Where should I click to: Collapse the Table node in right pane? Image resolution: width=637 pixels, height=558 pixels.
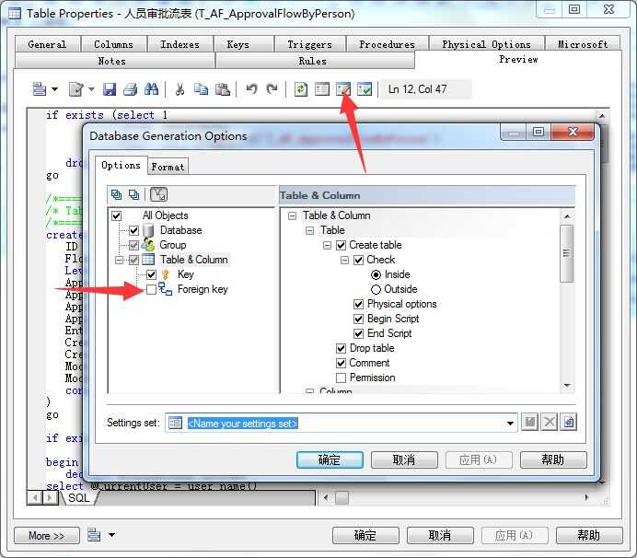pos(309,231)
